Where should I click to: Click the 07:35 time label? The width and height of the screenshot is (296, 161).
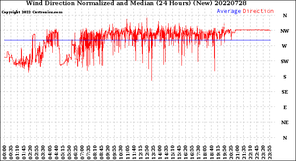(88, 152)
